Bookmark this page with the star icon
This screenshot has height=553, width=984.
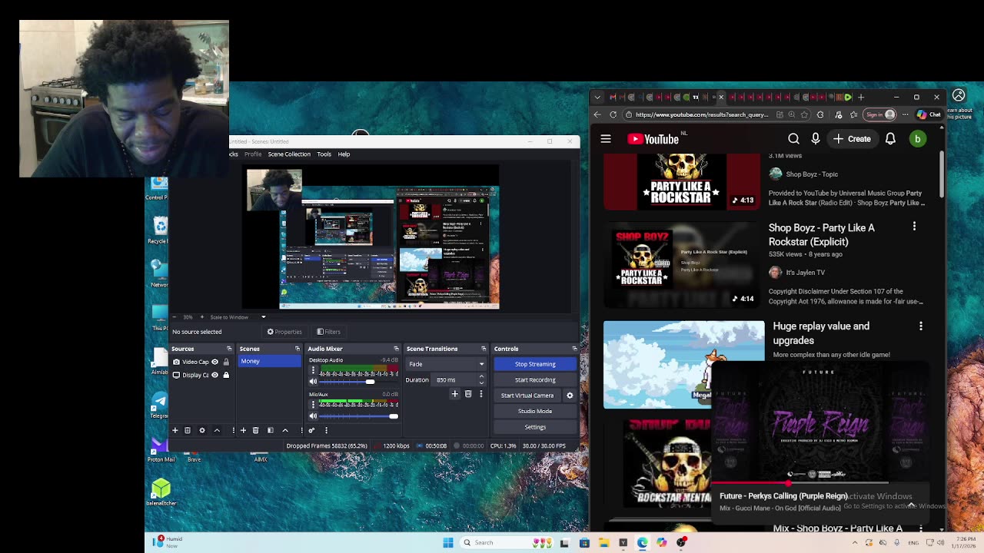(804, 114)
